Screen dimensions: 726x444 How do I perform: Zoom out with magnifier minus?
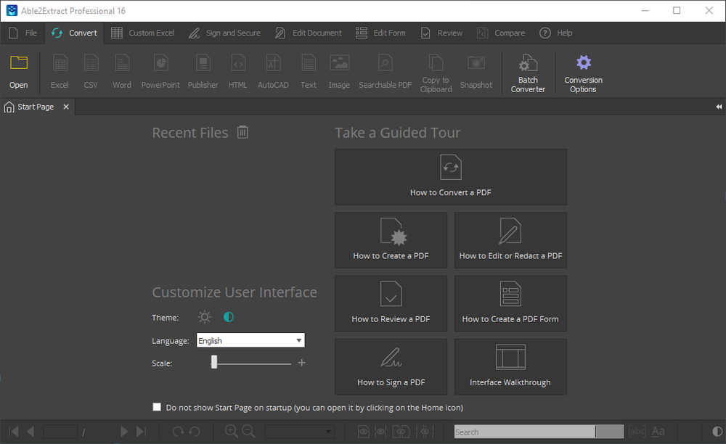pyautogui.click(x=248, y=432)
